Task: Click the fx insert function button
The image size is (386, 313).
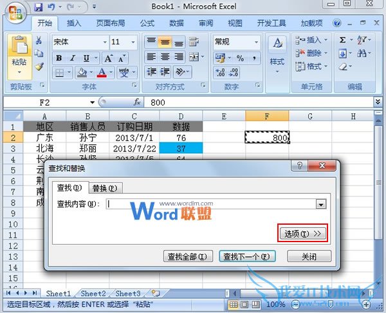Action: 137,102
